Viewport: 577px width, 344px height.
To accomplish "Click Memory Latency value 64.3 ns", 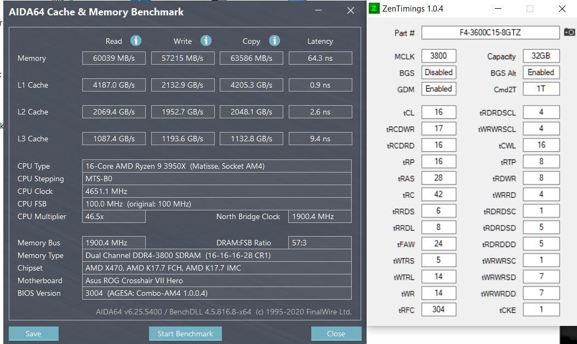I will tap(320, 58).
